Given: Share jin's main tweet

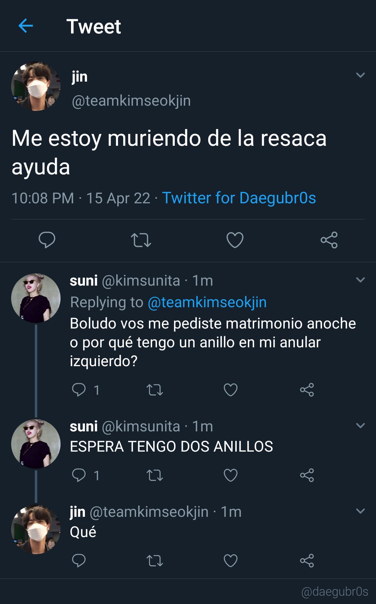Looking at the screenshot, I should click(x=329, y=240).
